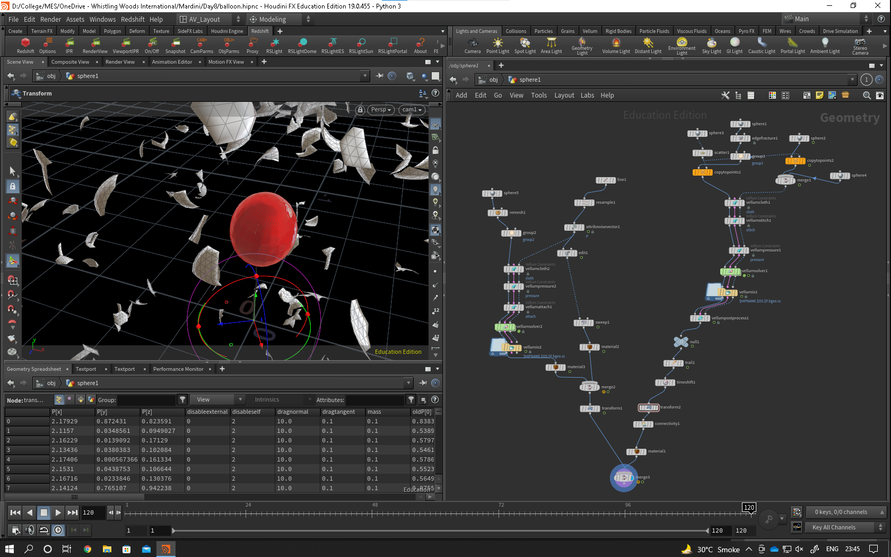Click the timeline frame 120 marker
Screen dimensions: 891x557
coord(749,508)
